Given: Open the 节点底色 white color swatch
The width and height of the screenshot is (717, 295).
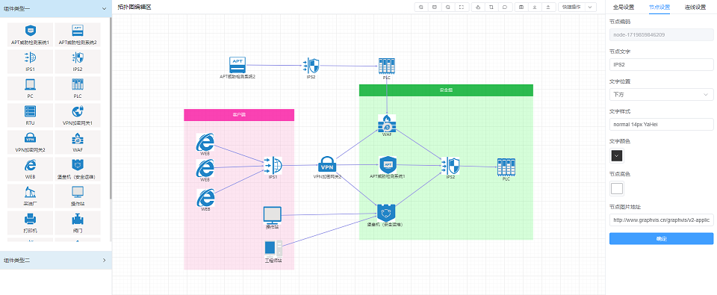Looking at the screenshot, I should pos(617,188).
